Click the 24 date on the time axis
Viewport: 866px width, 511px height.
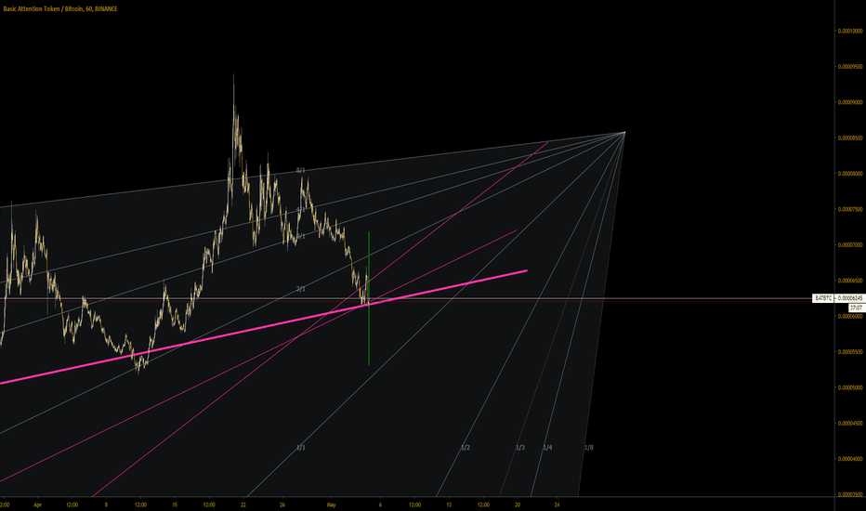(558, 504)
